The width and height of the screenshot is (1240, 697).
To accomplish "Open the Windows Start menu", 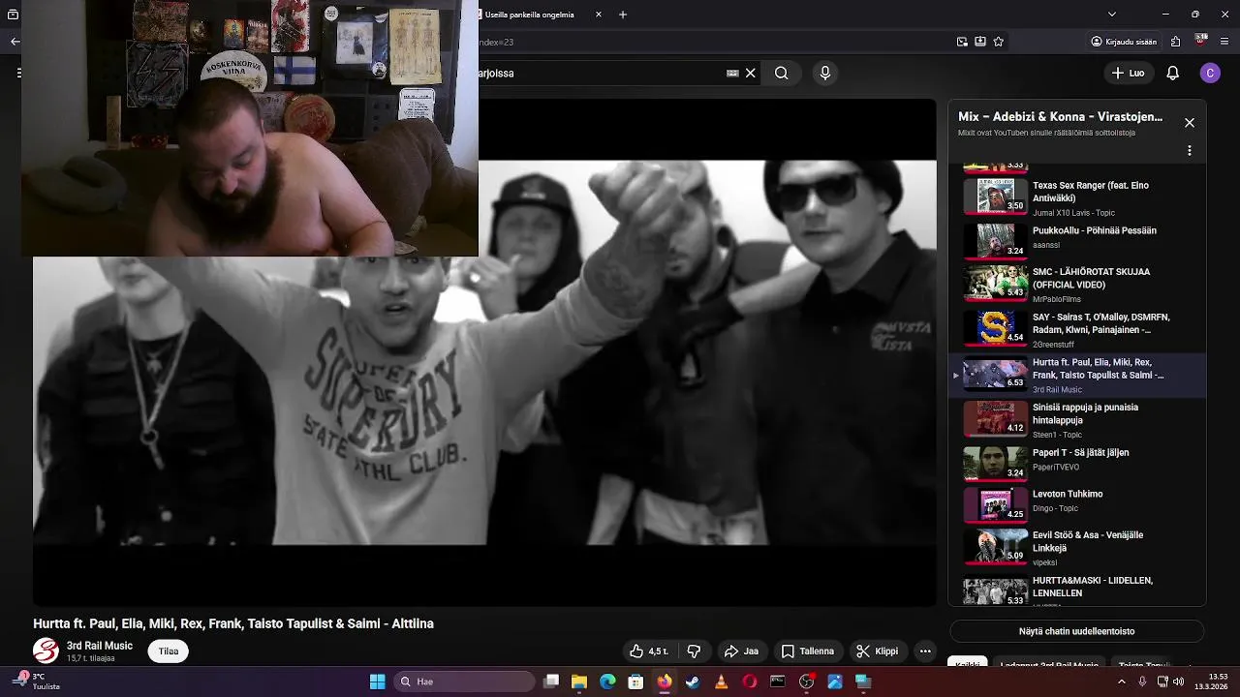I will [x=378, y=682].
